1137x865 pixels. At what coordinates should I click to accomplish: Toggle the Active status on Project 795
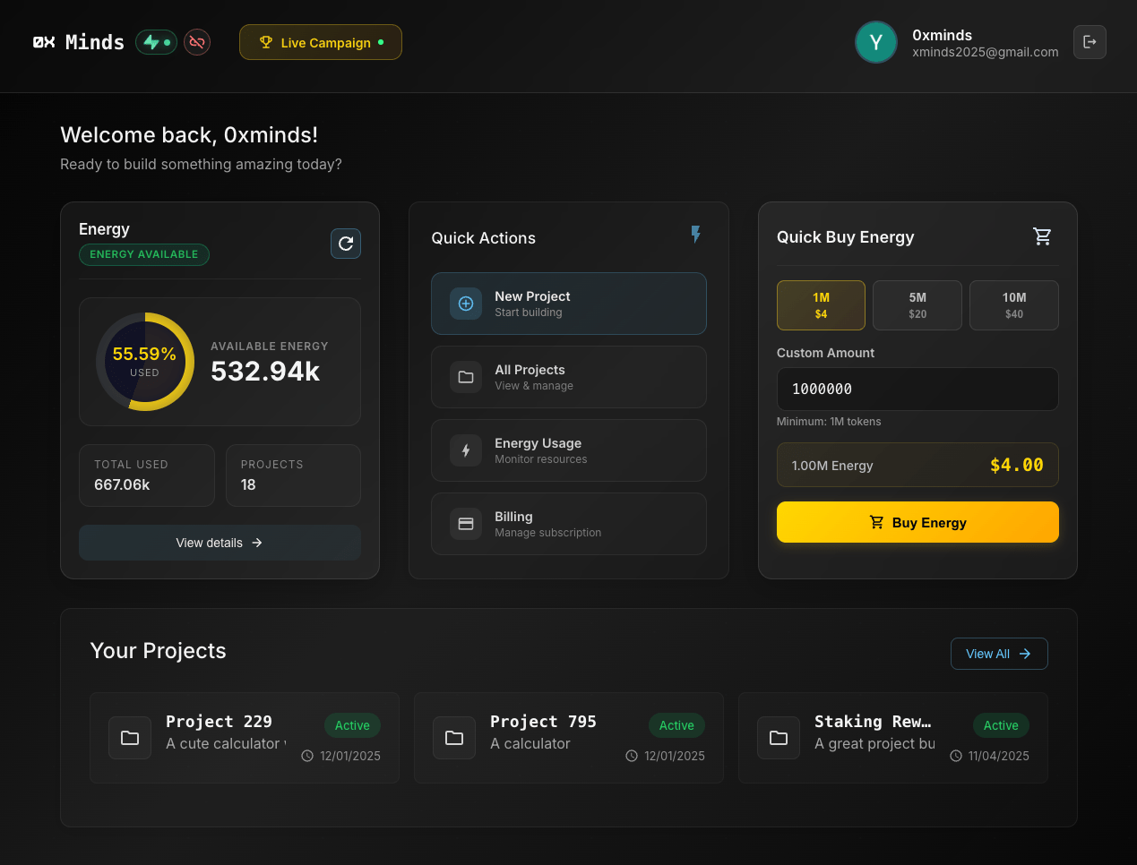[x=676, y=725]
